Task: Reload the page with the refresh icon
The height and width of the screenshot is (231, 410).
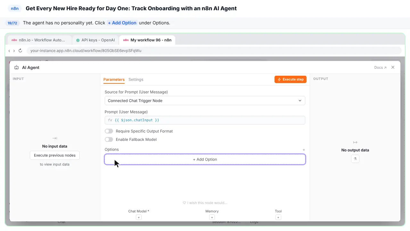Action: click(x=20, y=51)
